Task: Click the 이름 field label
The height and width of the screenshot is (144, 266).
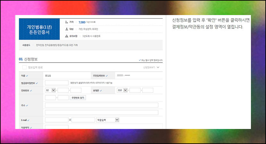Action: point(23,76)
